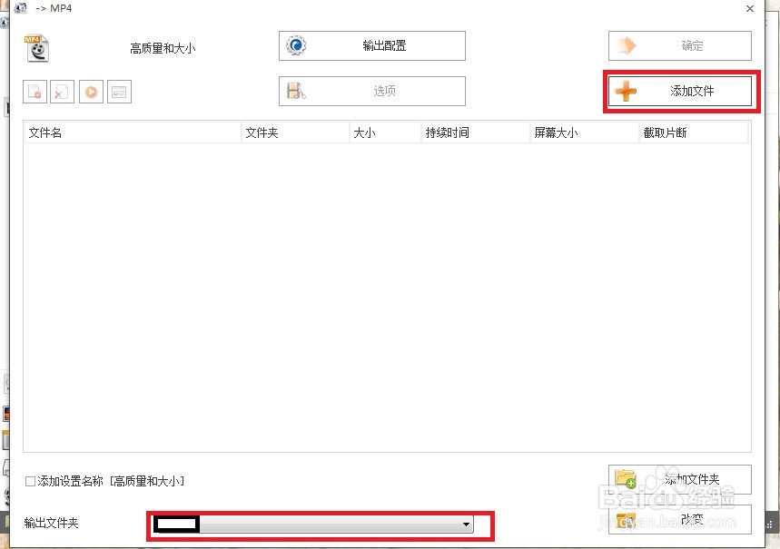Click the file info toolbar icon
Screen dimensions: 780x549
pos(119,92)
